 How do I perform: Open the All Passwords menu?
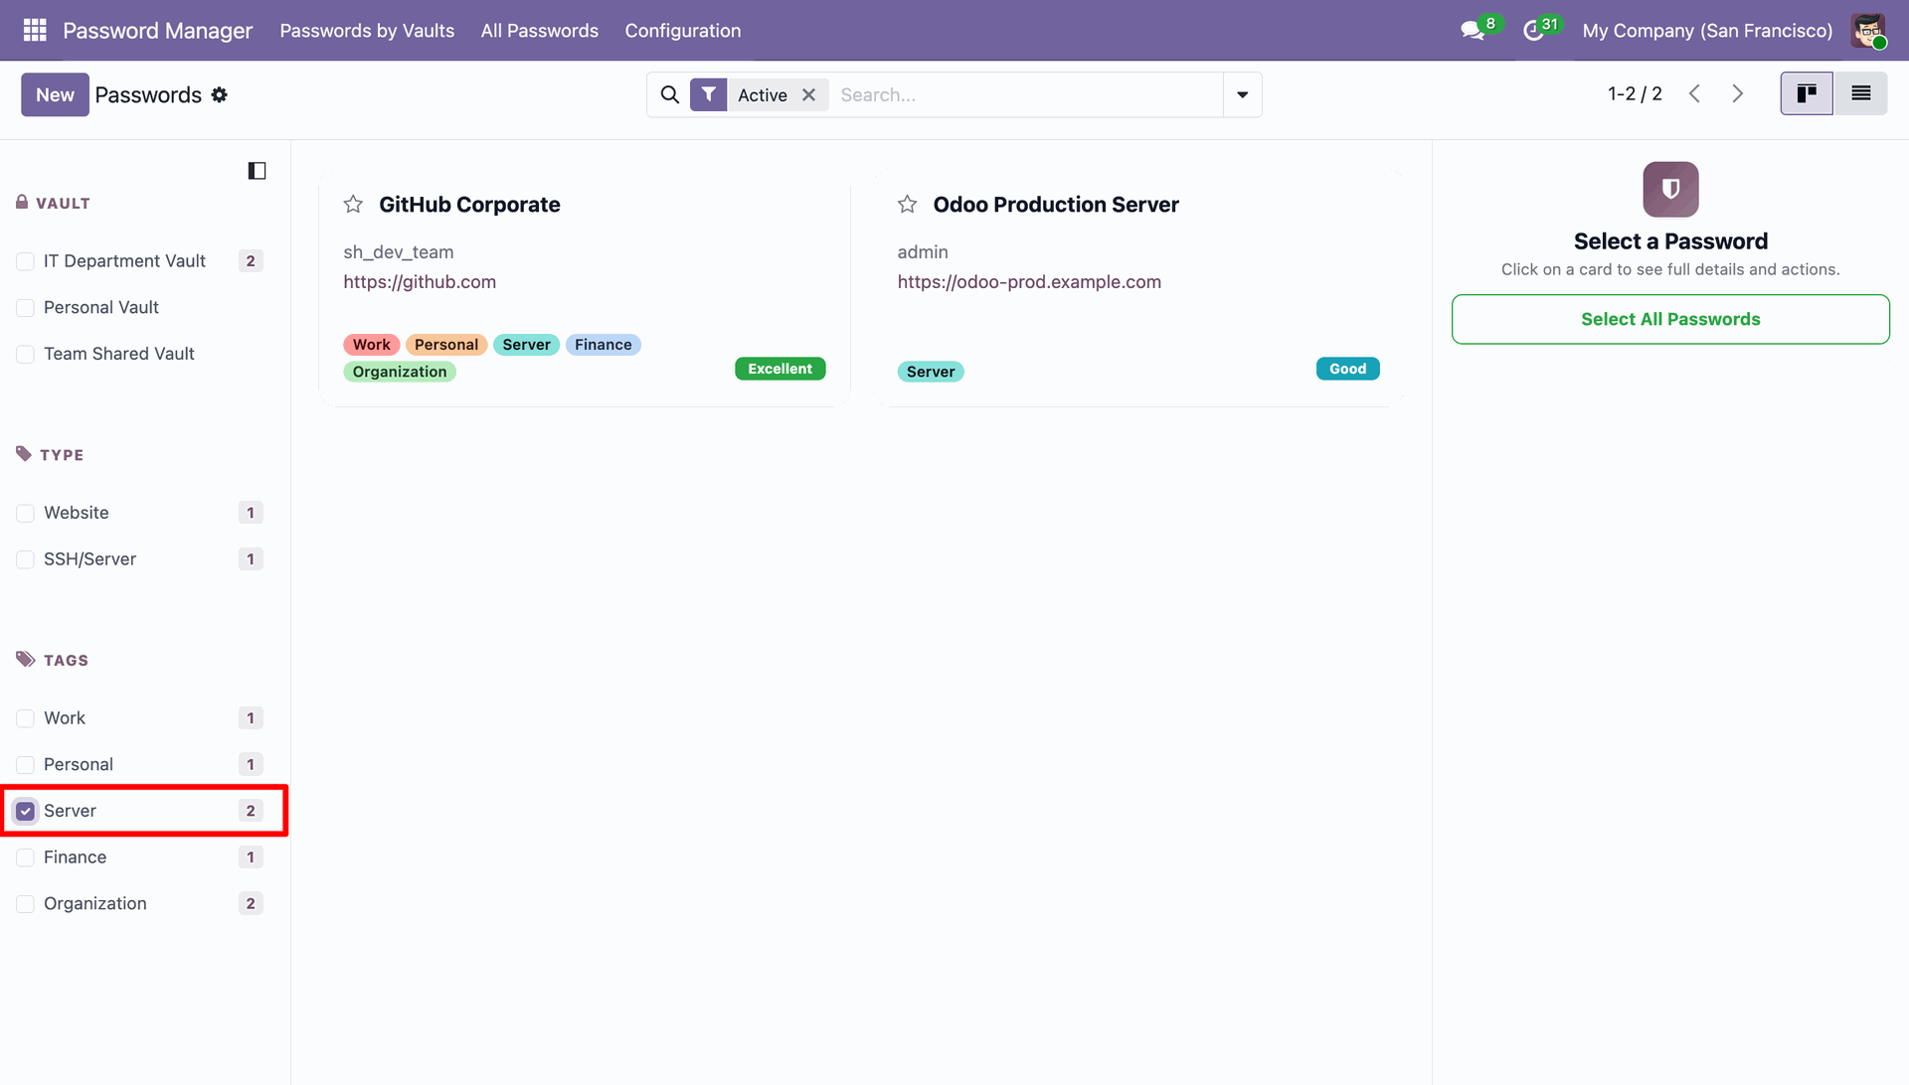[540, 31]
